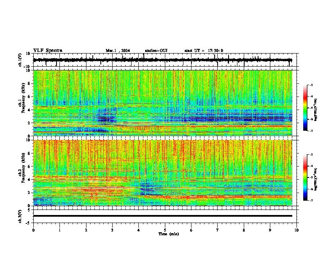Click the "-7" value on ch.2 colorbar

click(x=311, y=201)
